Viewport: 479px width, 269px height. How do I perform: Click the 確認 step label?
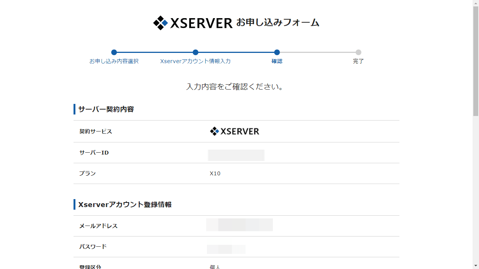[277, 61]
